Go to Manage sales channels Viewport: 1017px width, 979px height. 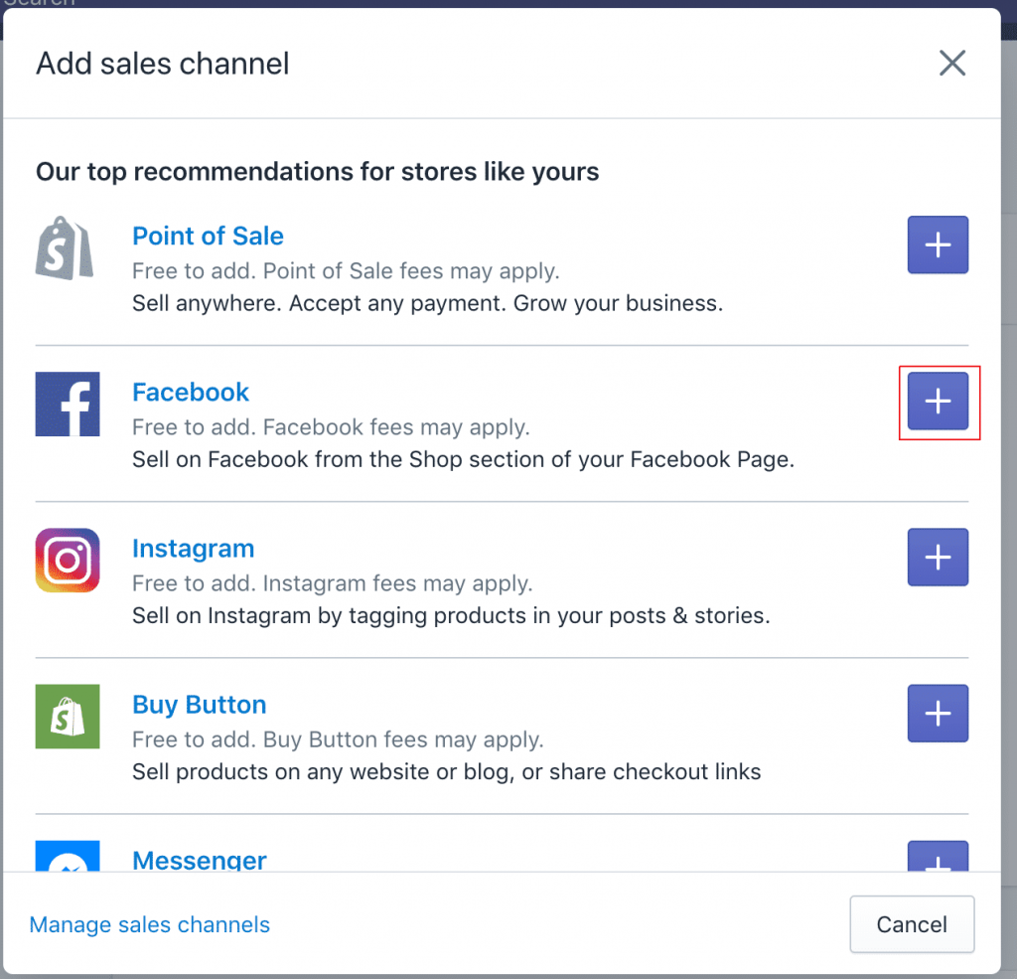click(150, 925)
